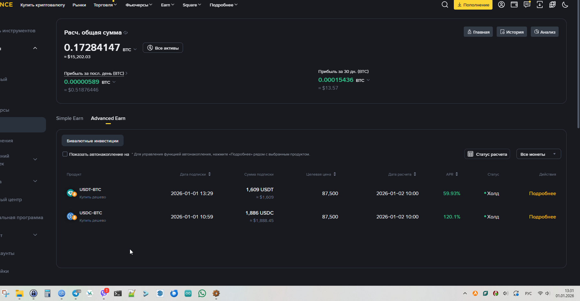Change the last-day profit currency unit

(109, 82)
